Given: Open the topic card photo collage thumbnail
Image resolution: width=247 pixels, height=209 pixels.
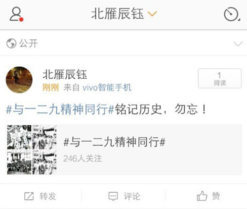Looking at the screenshot, I should tap(32, 150).
